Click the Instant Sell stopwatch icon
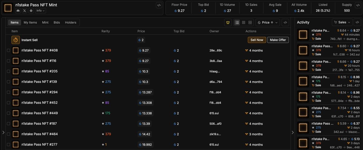 (16, 40)
